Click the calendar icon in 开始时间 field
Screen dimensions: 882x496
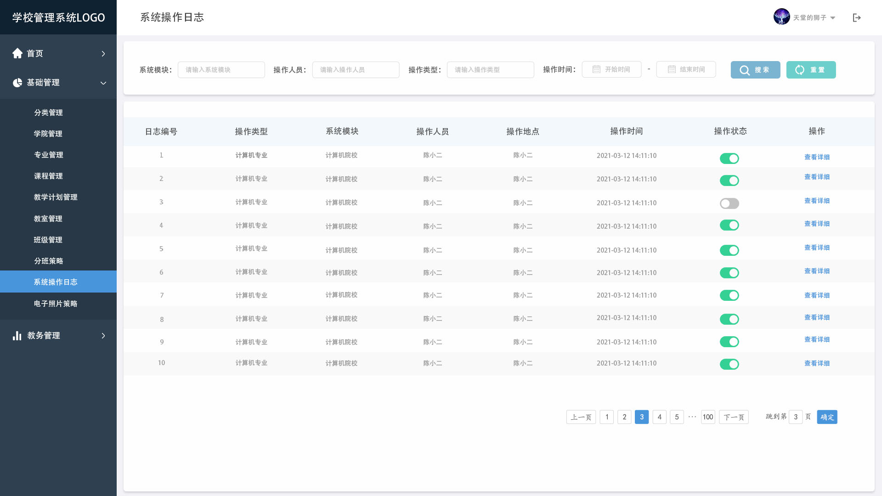(x=596, y=69)
